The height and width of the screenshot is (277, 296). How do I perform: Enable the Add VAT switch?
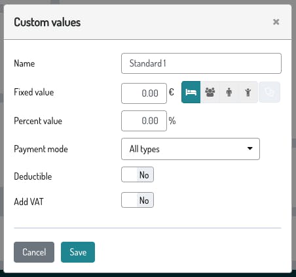point(138,200)
